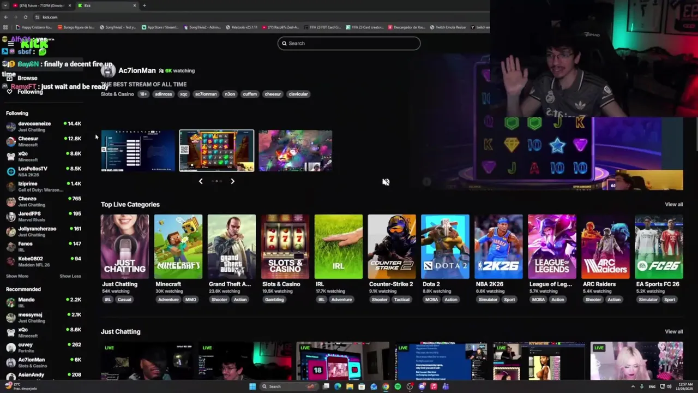The image size is (698, 393).
Task: Click the Gambling tag under Slots & Casino
Action: pos(274,300)
